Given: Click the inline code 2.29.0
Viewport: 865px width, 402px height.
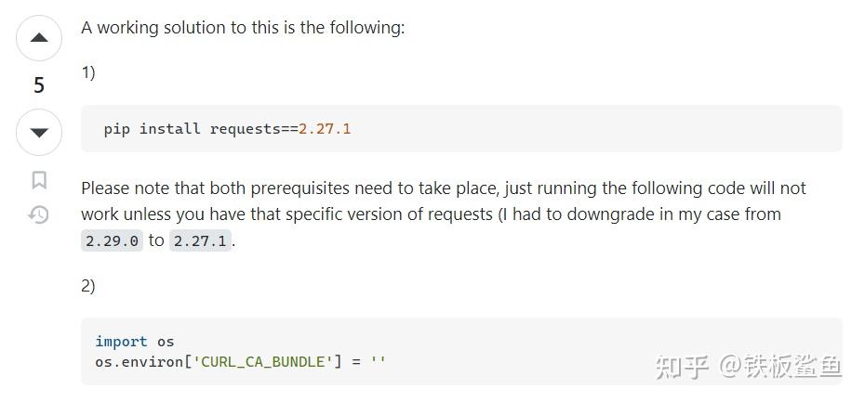Looking at the screenshot, I should tap(112, 241).
